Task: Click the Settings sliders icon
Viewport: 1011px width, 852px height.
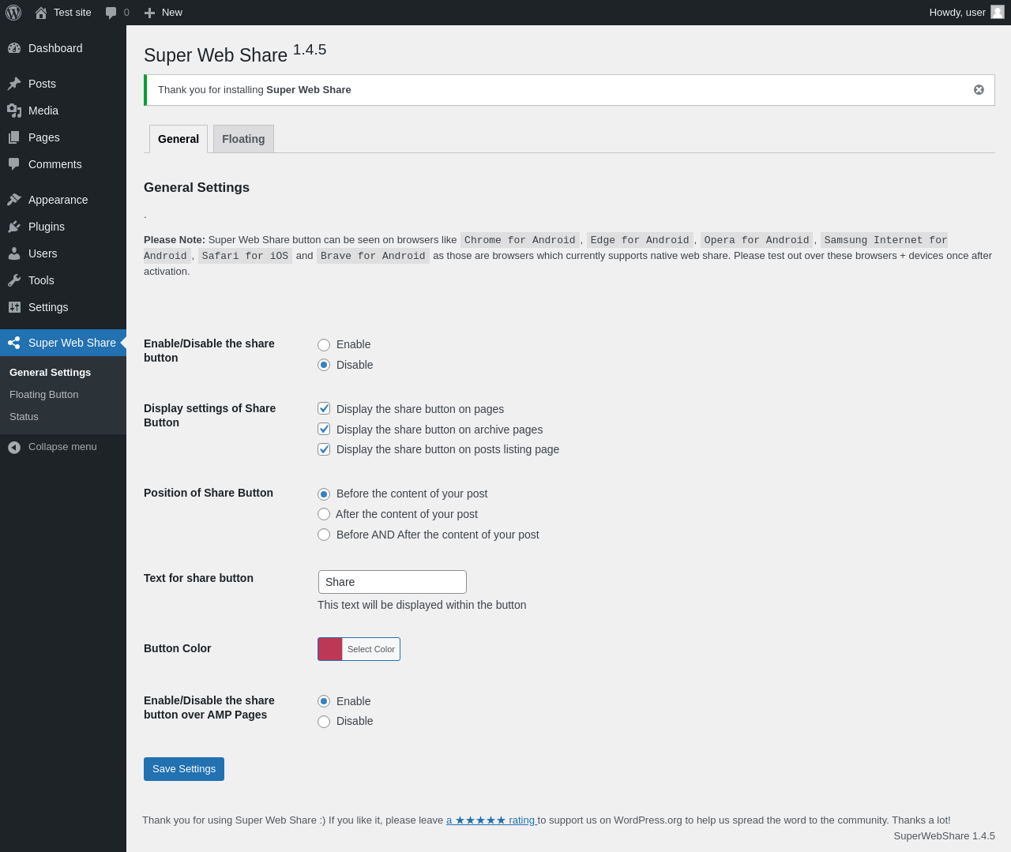Action: tap(14, 307)
